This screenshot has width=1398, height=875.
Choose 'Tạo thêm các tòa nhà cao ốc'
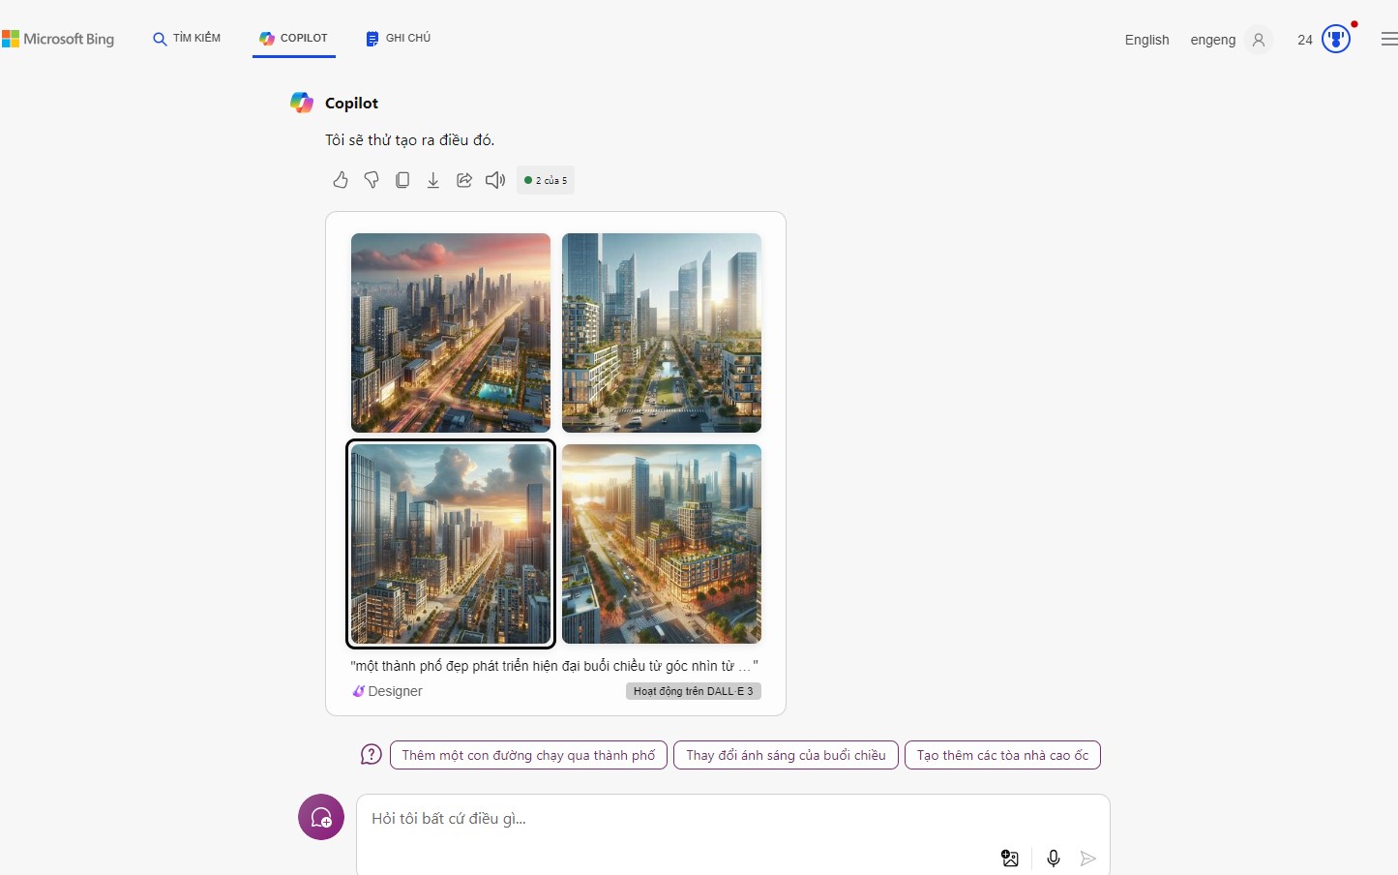[x=1002, y=755]
